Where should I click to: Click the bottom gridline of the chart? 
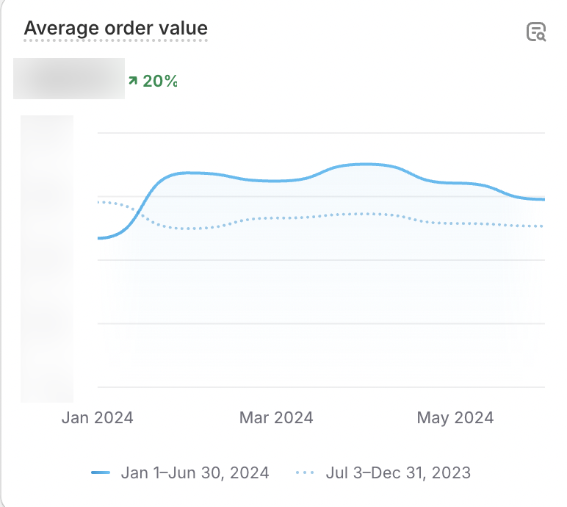pos(321,386)
